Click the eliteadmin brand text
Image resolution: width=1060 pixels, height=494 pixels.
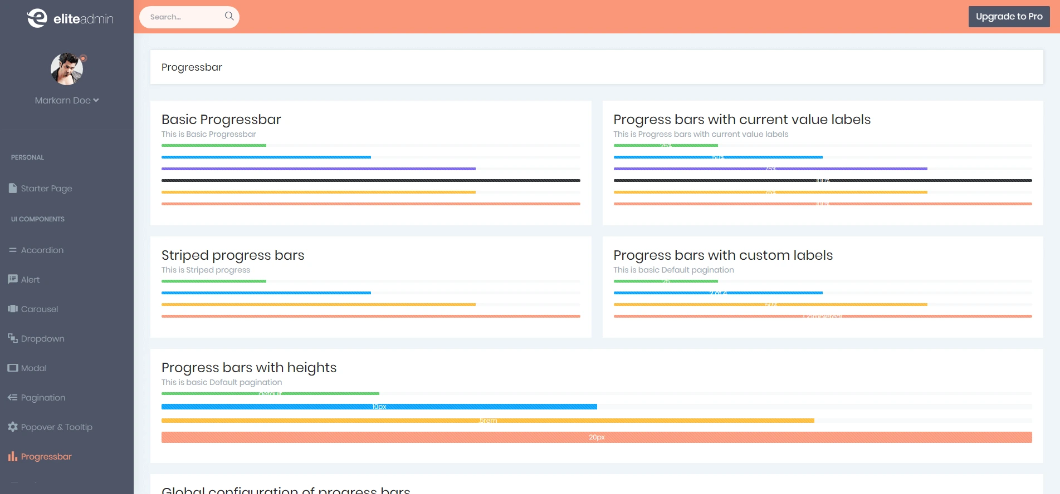(x=84, y=19)
